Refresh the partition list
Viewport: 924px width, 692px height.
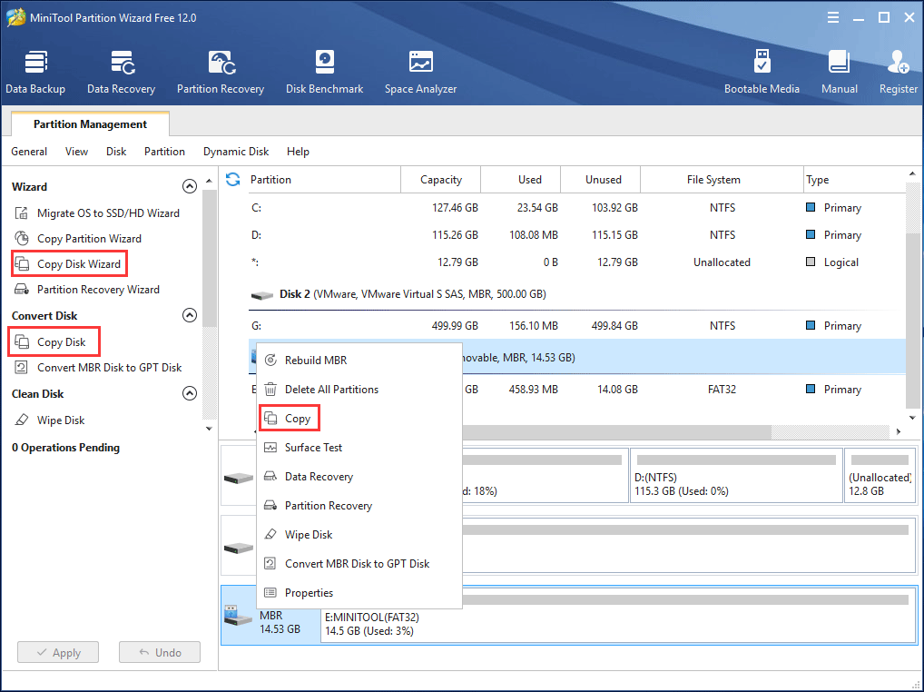232,179
